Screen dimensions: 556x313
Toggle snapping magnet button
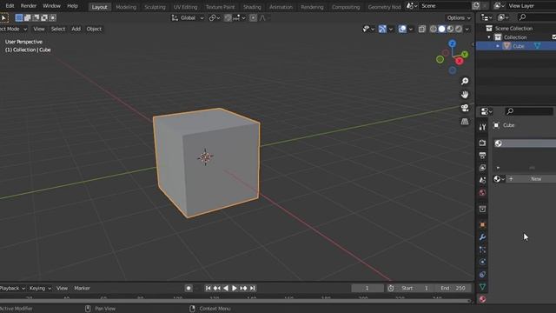[x=228, y=17]
